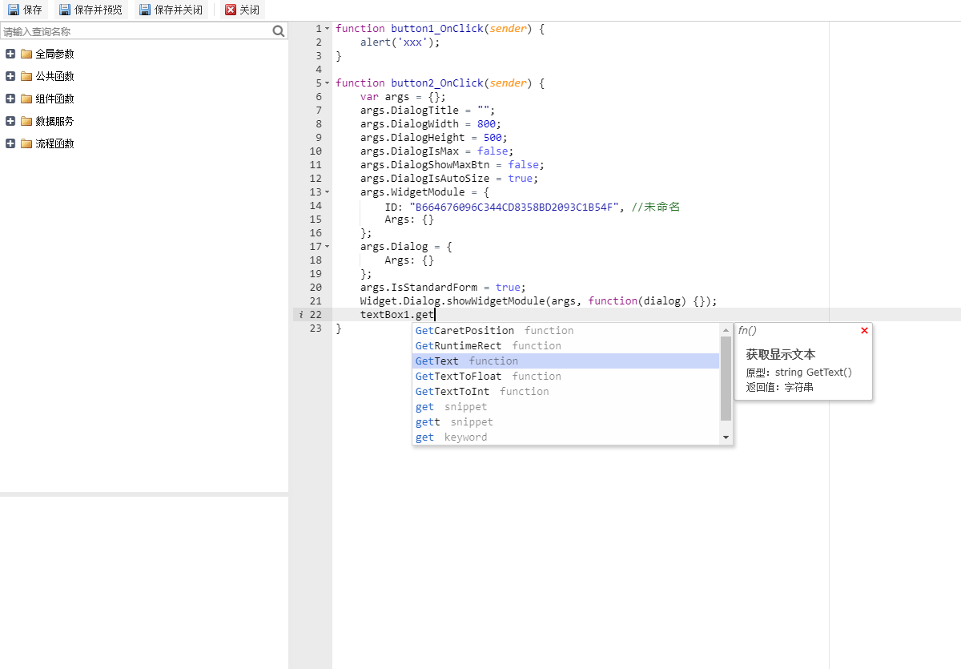The image size is (961, 669).
Task: Click the autocomplete list scrollbar thumb
Action: 726,378
